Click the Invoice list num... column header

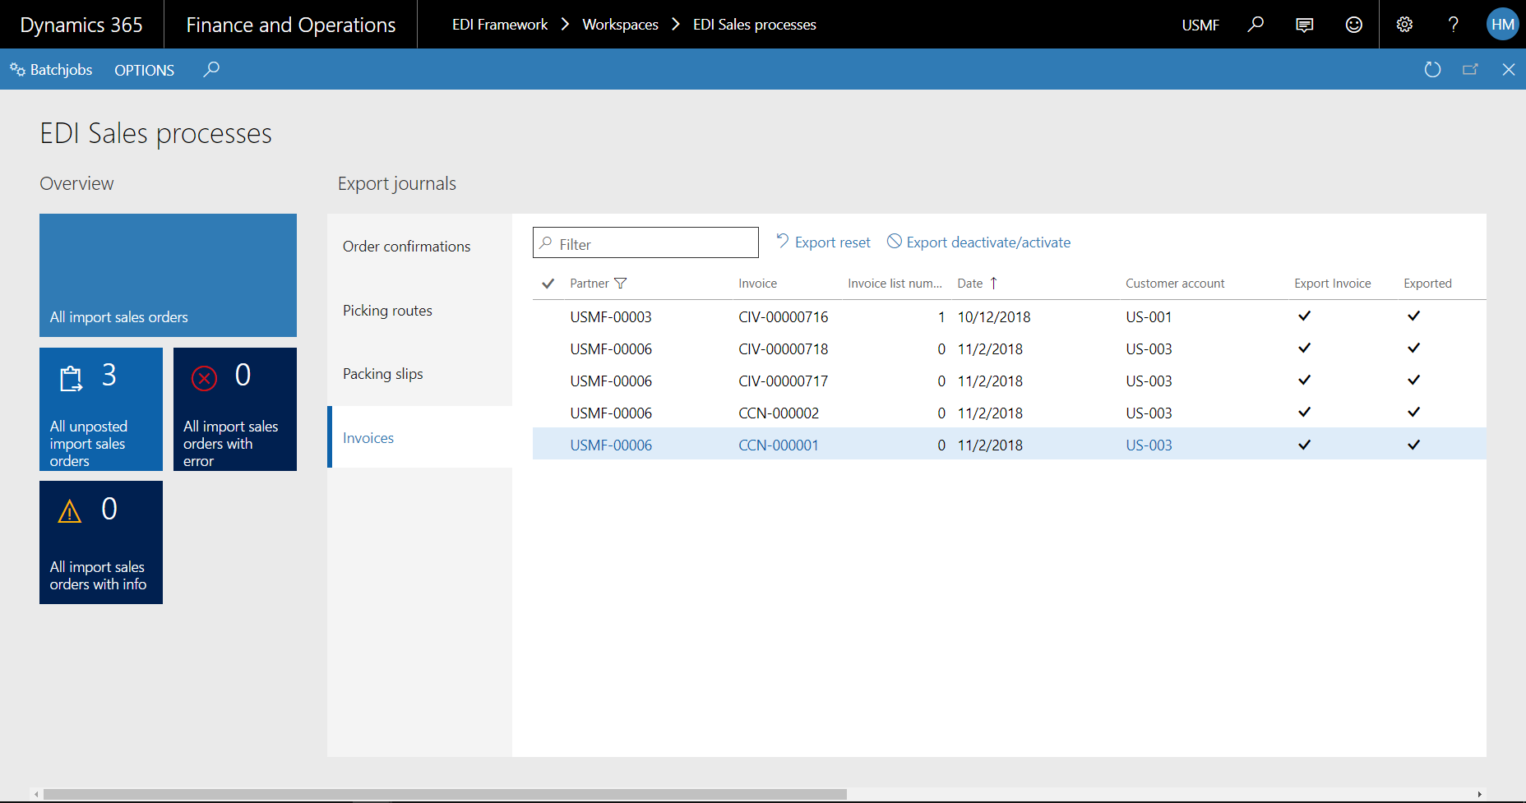(x=895, y=284)
